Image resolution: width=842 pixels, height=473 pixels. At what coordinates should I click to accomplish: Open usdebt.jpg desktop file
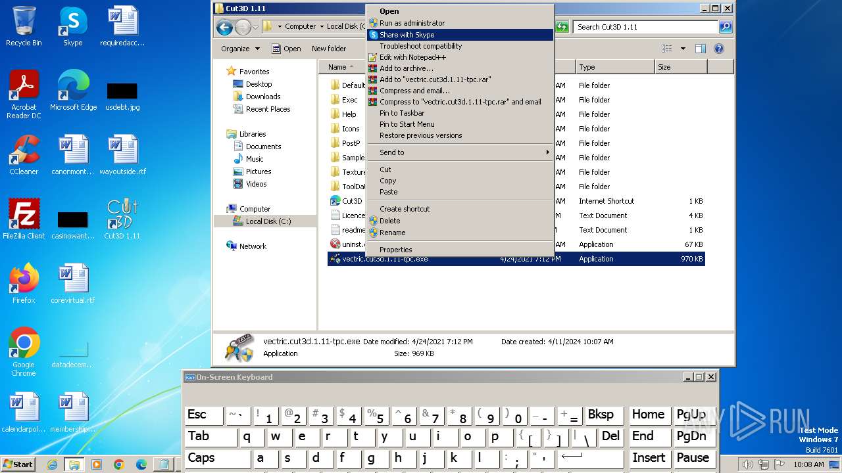pyautogui.click(x=122, y=97)
